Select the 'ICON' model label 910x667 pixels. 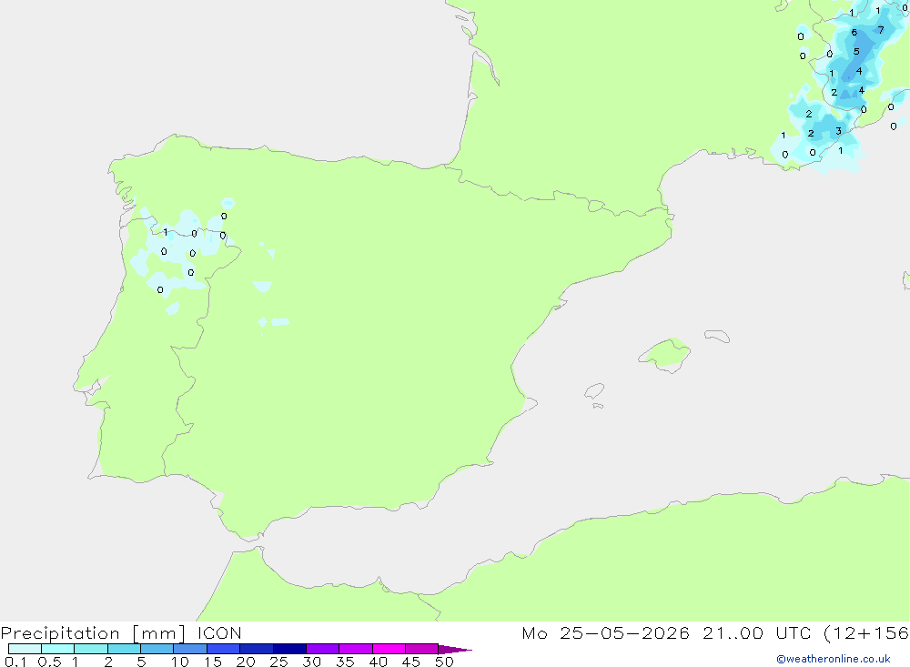tap(219, 633)
